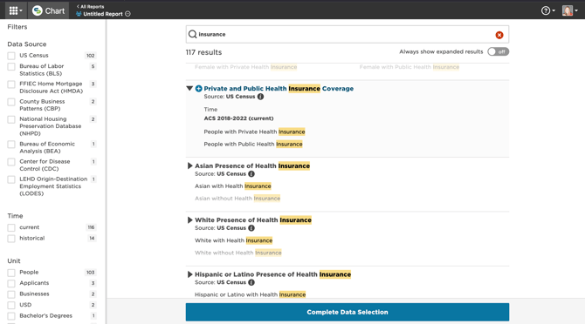
Task: Click the Chart logo icon
Action: [x=38, y=10]
